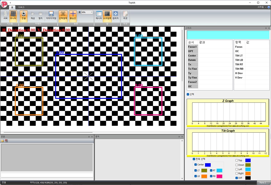Switch to the 디버그 ribbon tab
The height and width of the screenshot is (185, 271).
pos(21,7)
